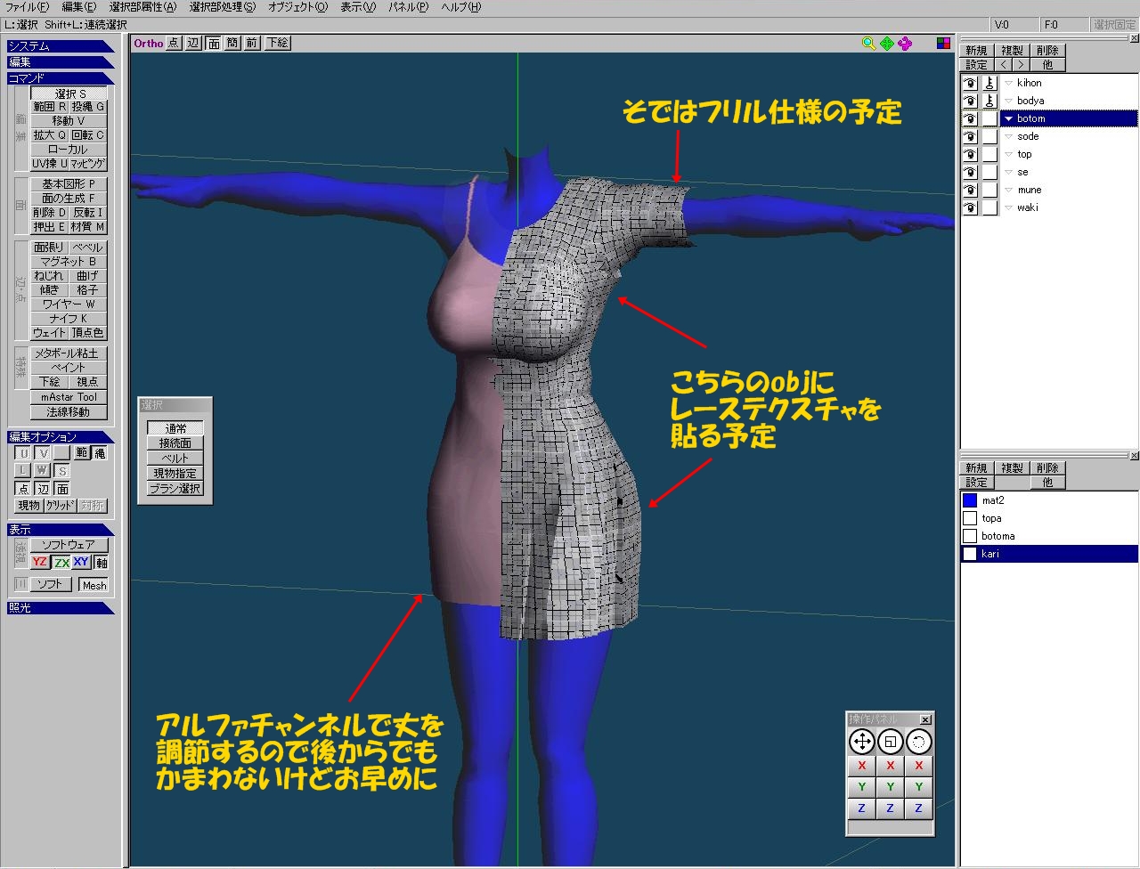
Task: Collapse the botom object triangle
Action: 1008,118
